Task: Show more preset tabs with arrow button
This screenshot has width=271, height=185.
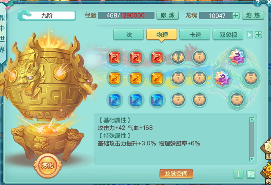Action: (x=249, y=35)
